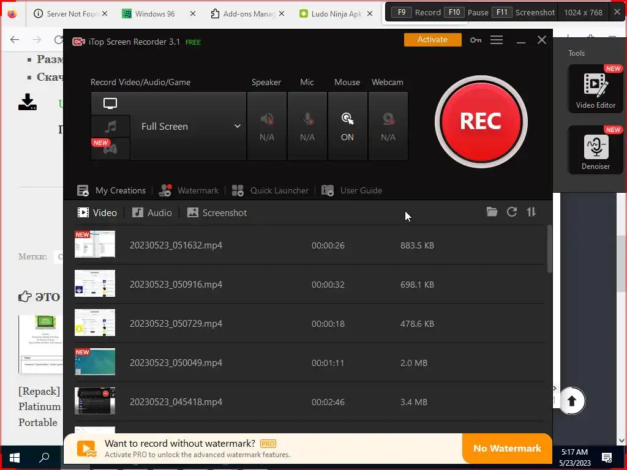Image resolution: width=627 pixels, height=470 pixels.
Task: Open thumbnail of 20230523_051632.mp4
Action: pos(95,244)
